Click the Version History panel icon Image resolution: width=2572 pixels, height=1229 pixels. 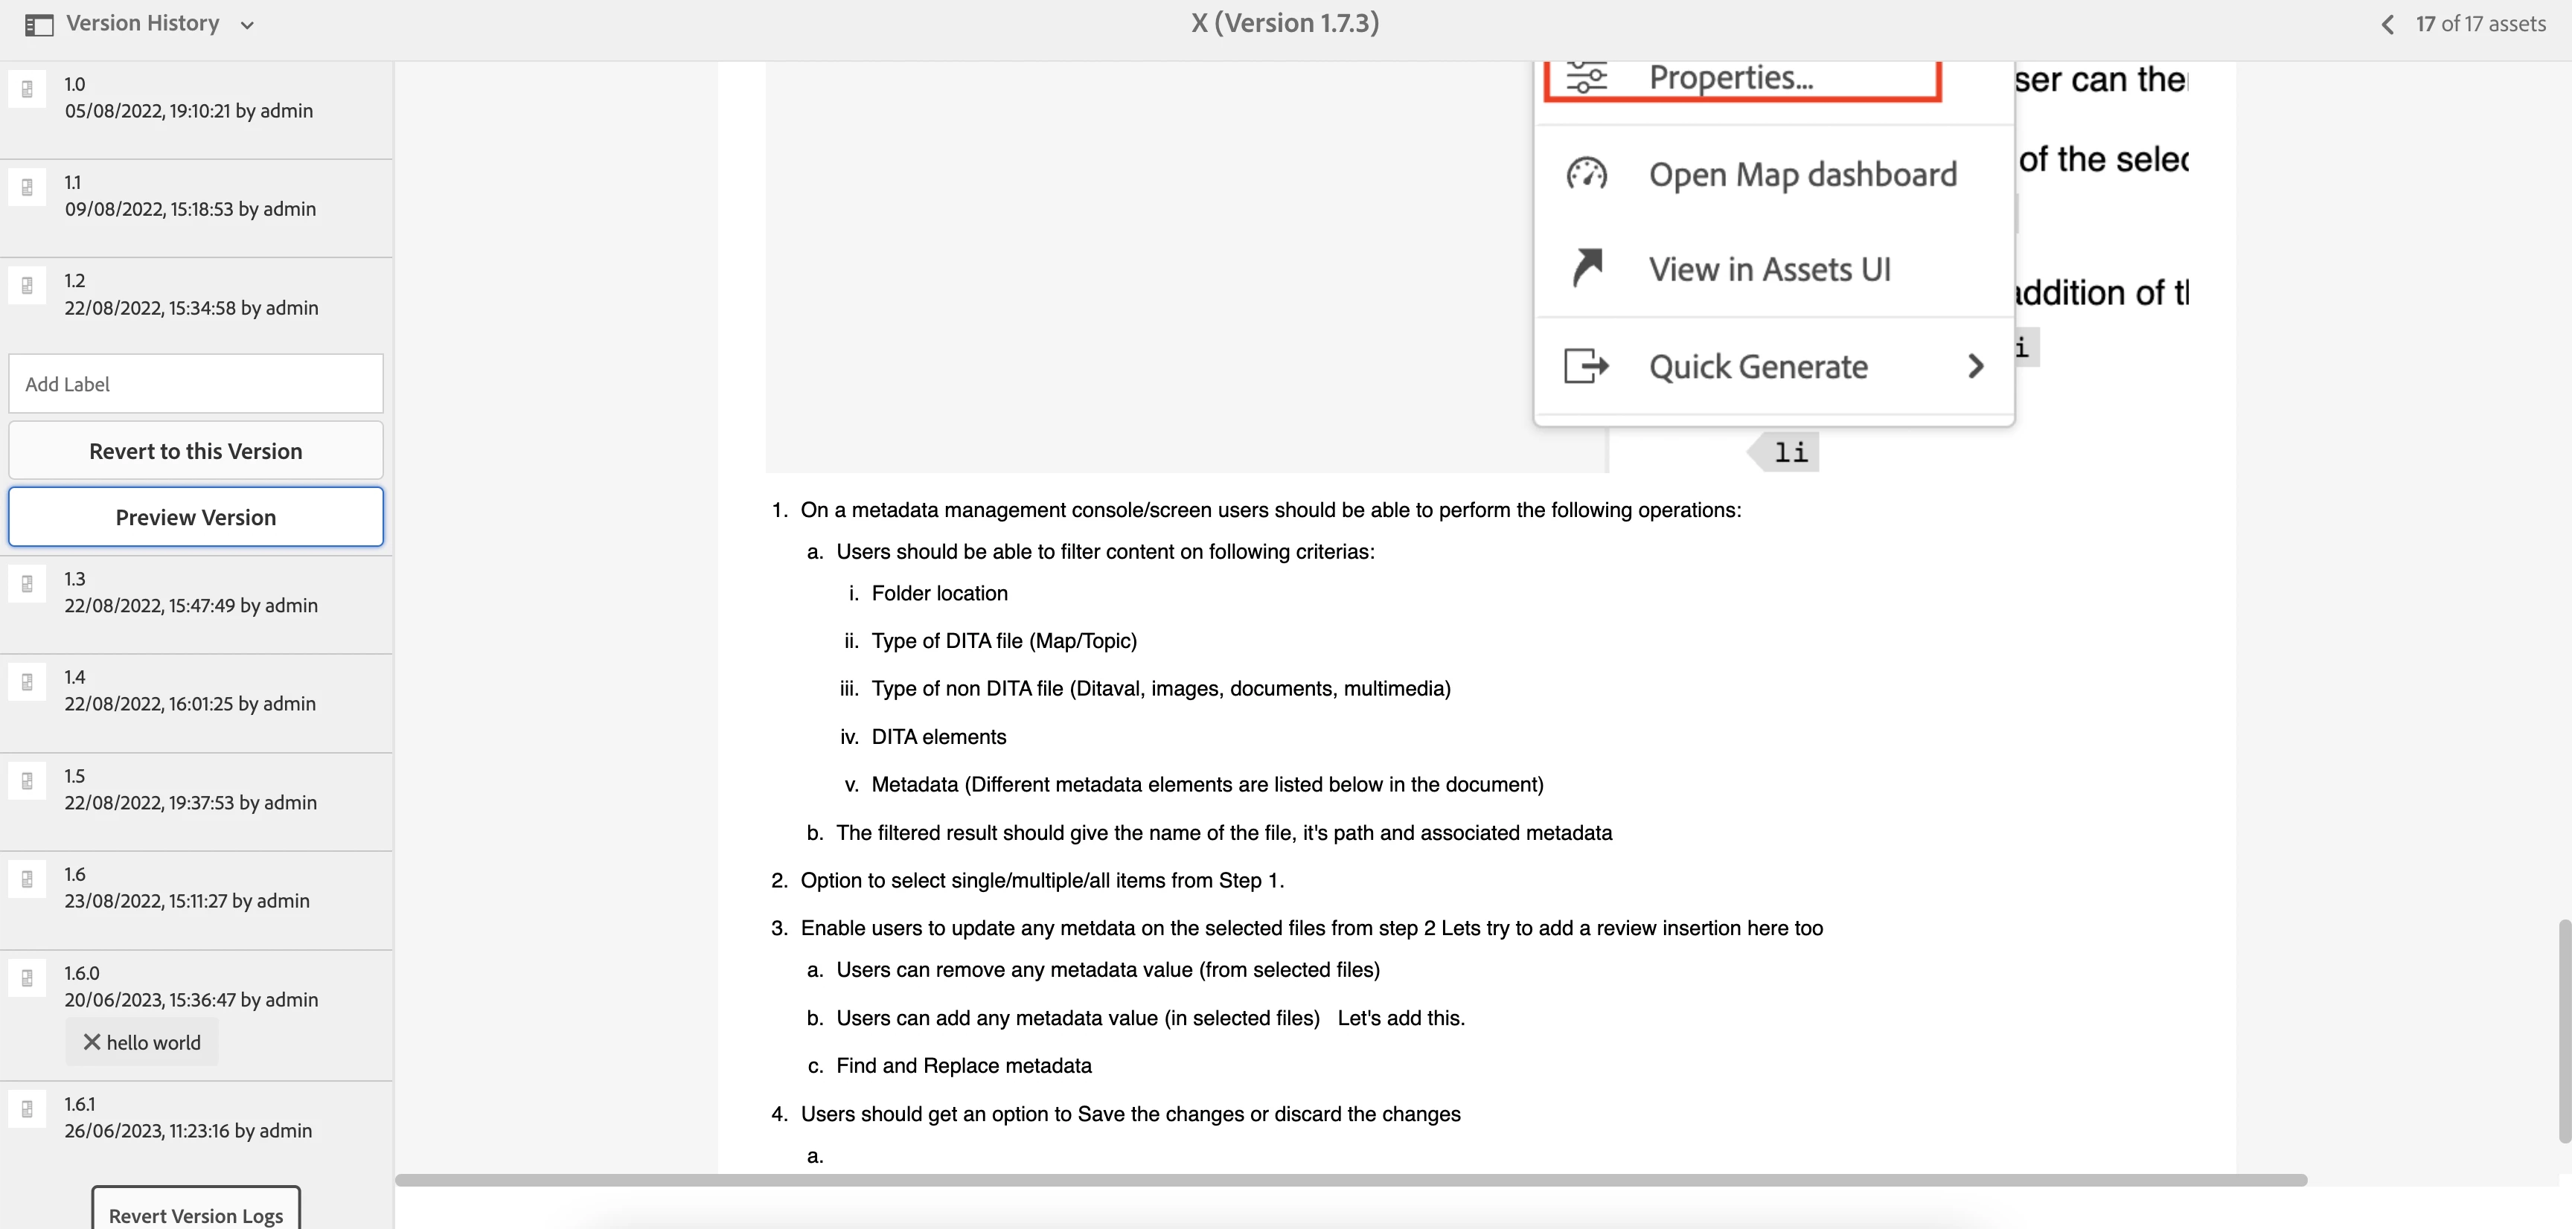click(38, 24)
